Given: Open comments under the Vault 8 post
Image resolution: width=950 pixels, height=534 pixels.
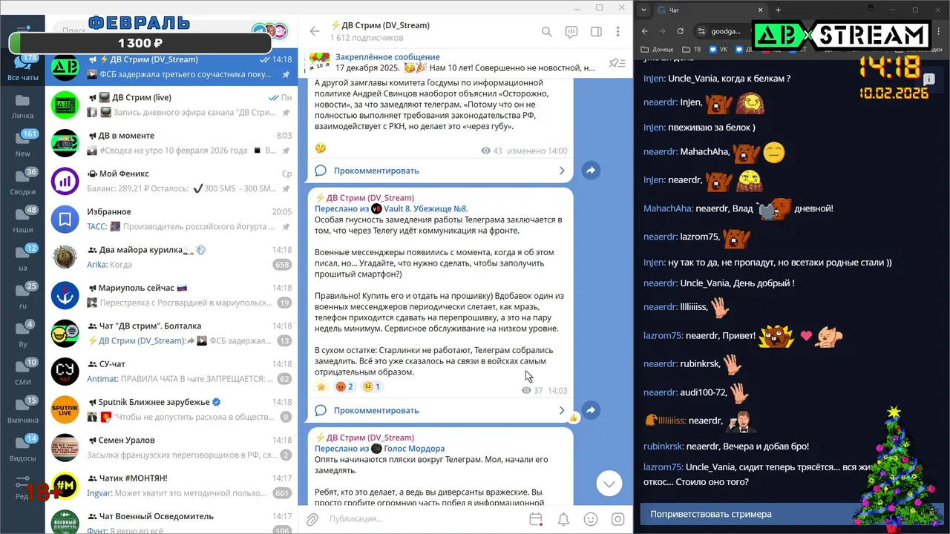Looking at the screenshot, I should tap(439, 410).
